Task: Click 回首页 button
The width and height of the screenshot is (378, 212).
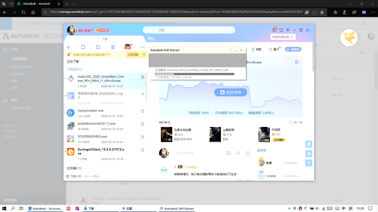Action: (x=293, y=49)
